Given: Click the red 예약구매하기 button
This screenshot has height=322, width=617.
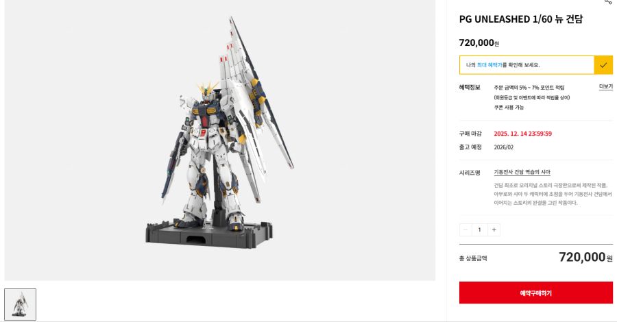Looking at the screenshot, I should (x=536, y=293).
